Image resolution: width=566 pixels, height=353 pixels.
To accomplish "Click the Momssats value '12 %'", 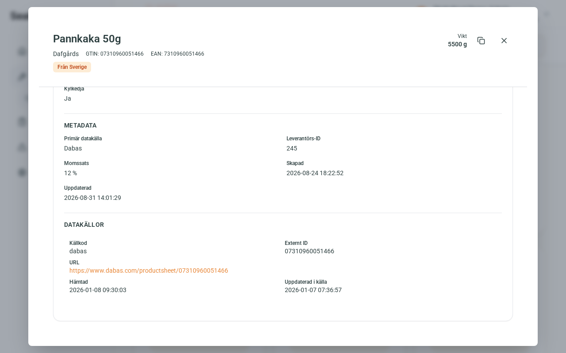I will pyautogui.click(x=71, y=173).
